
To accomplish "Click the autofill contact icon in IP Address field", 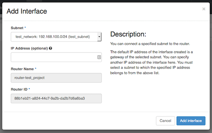I will (99, 57).
